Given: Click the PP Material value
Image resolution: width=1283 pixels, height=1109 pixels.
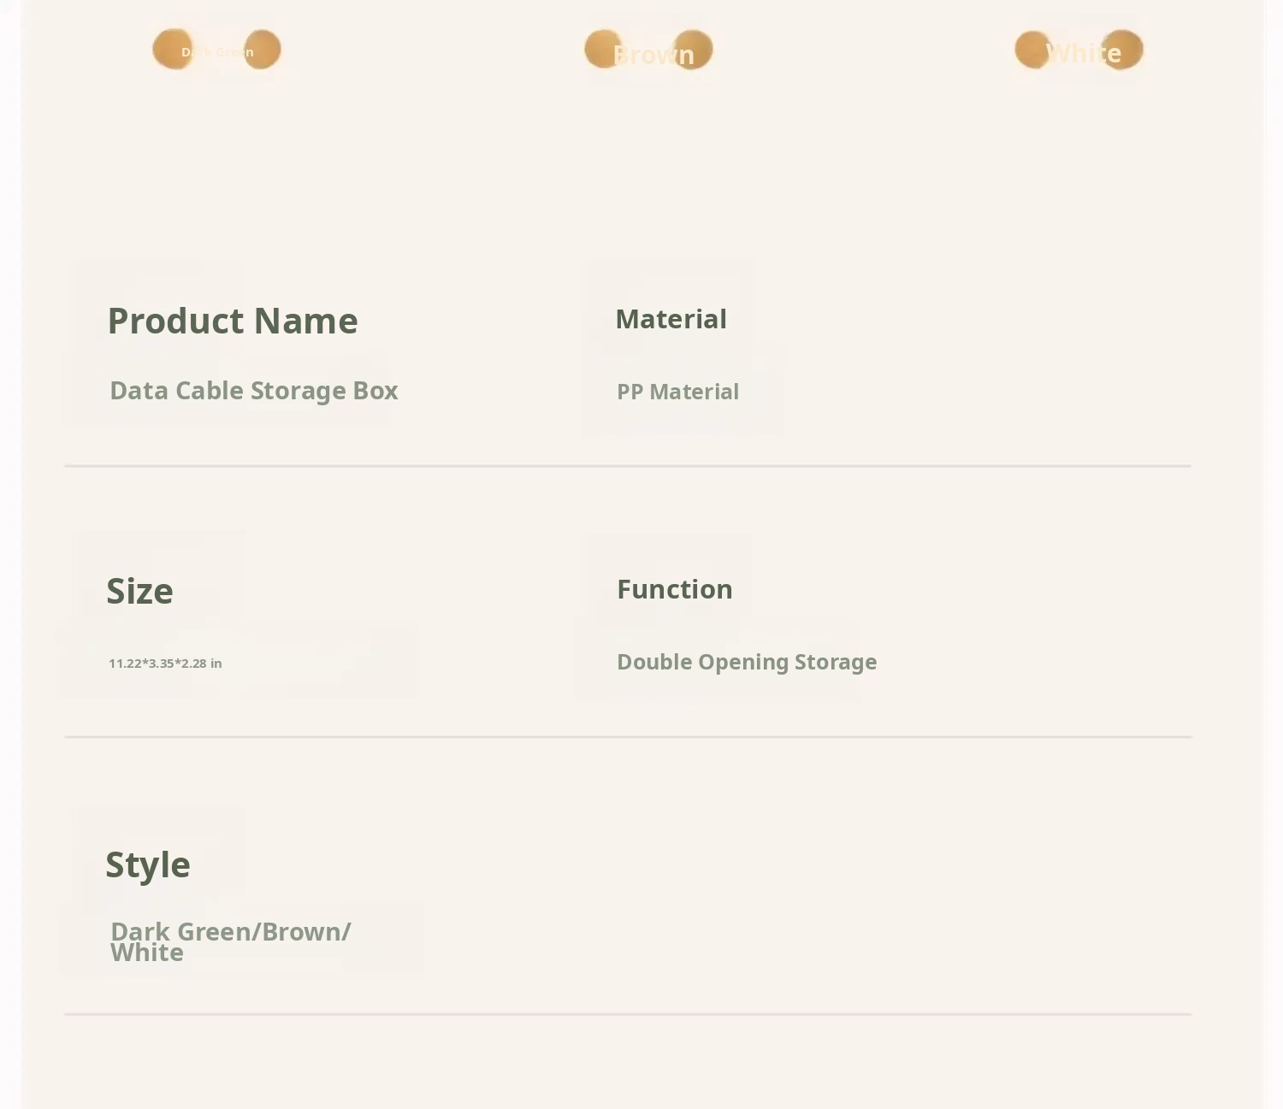Looking at the screenshot, I should 677,392.
